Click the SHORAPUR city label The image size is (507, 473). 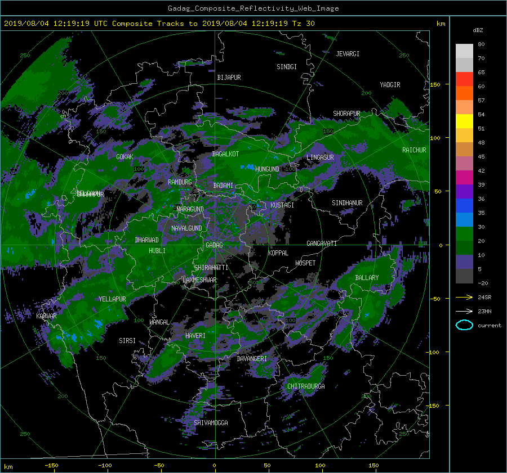click(x=346, y=114)
